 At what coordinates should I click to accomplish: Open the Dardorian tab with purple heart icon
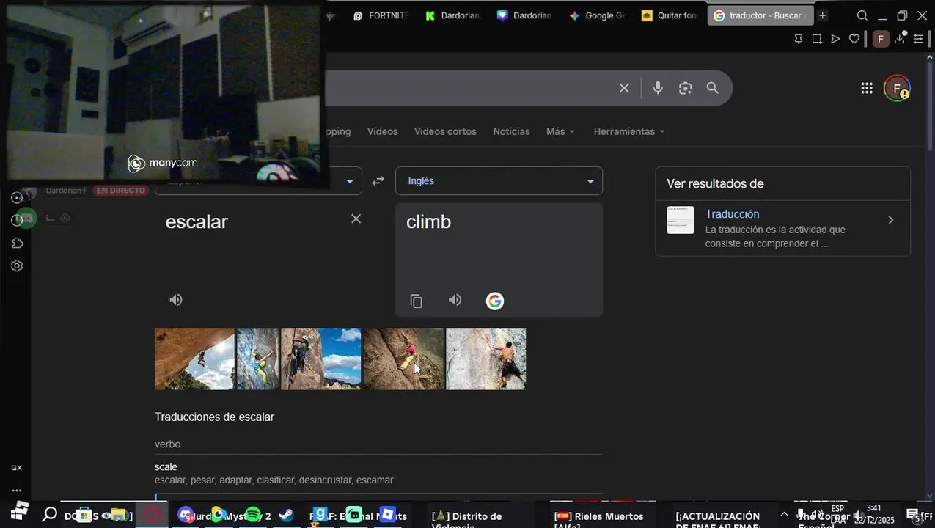pos(524,15)
